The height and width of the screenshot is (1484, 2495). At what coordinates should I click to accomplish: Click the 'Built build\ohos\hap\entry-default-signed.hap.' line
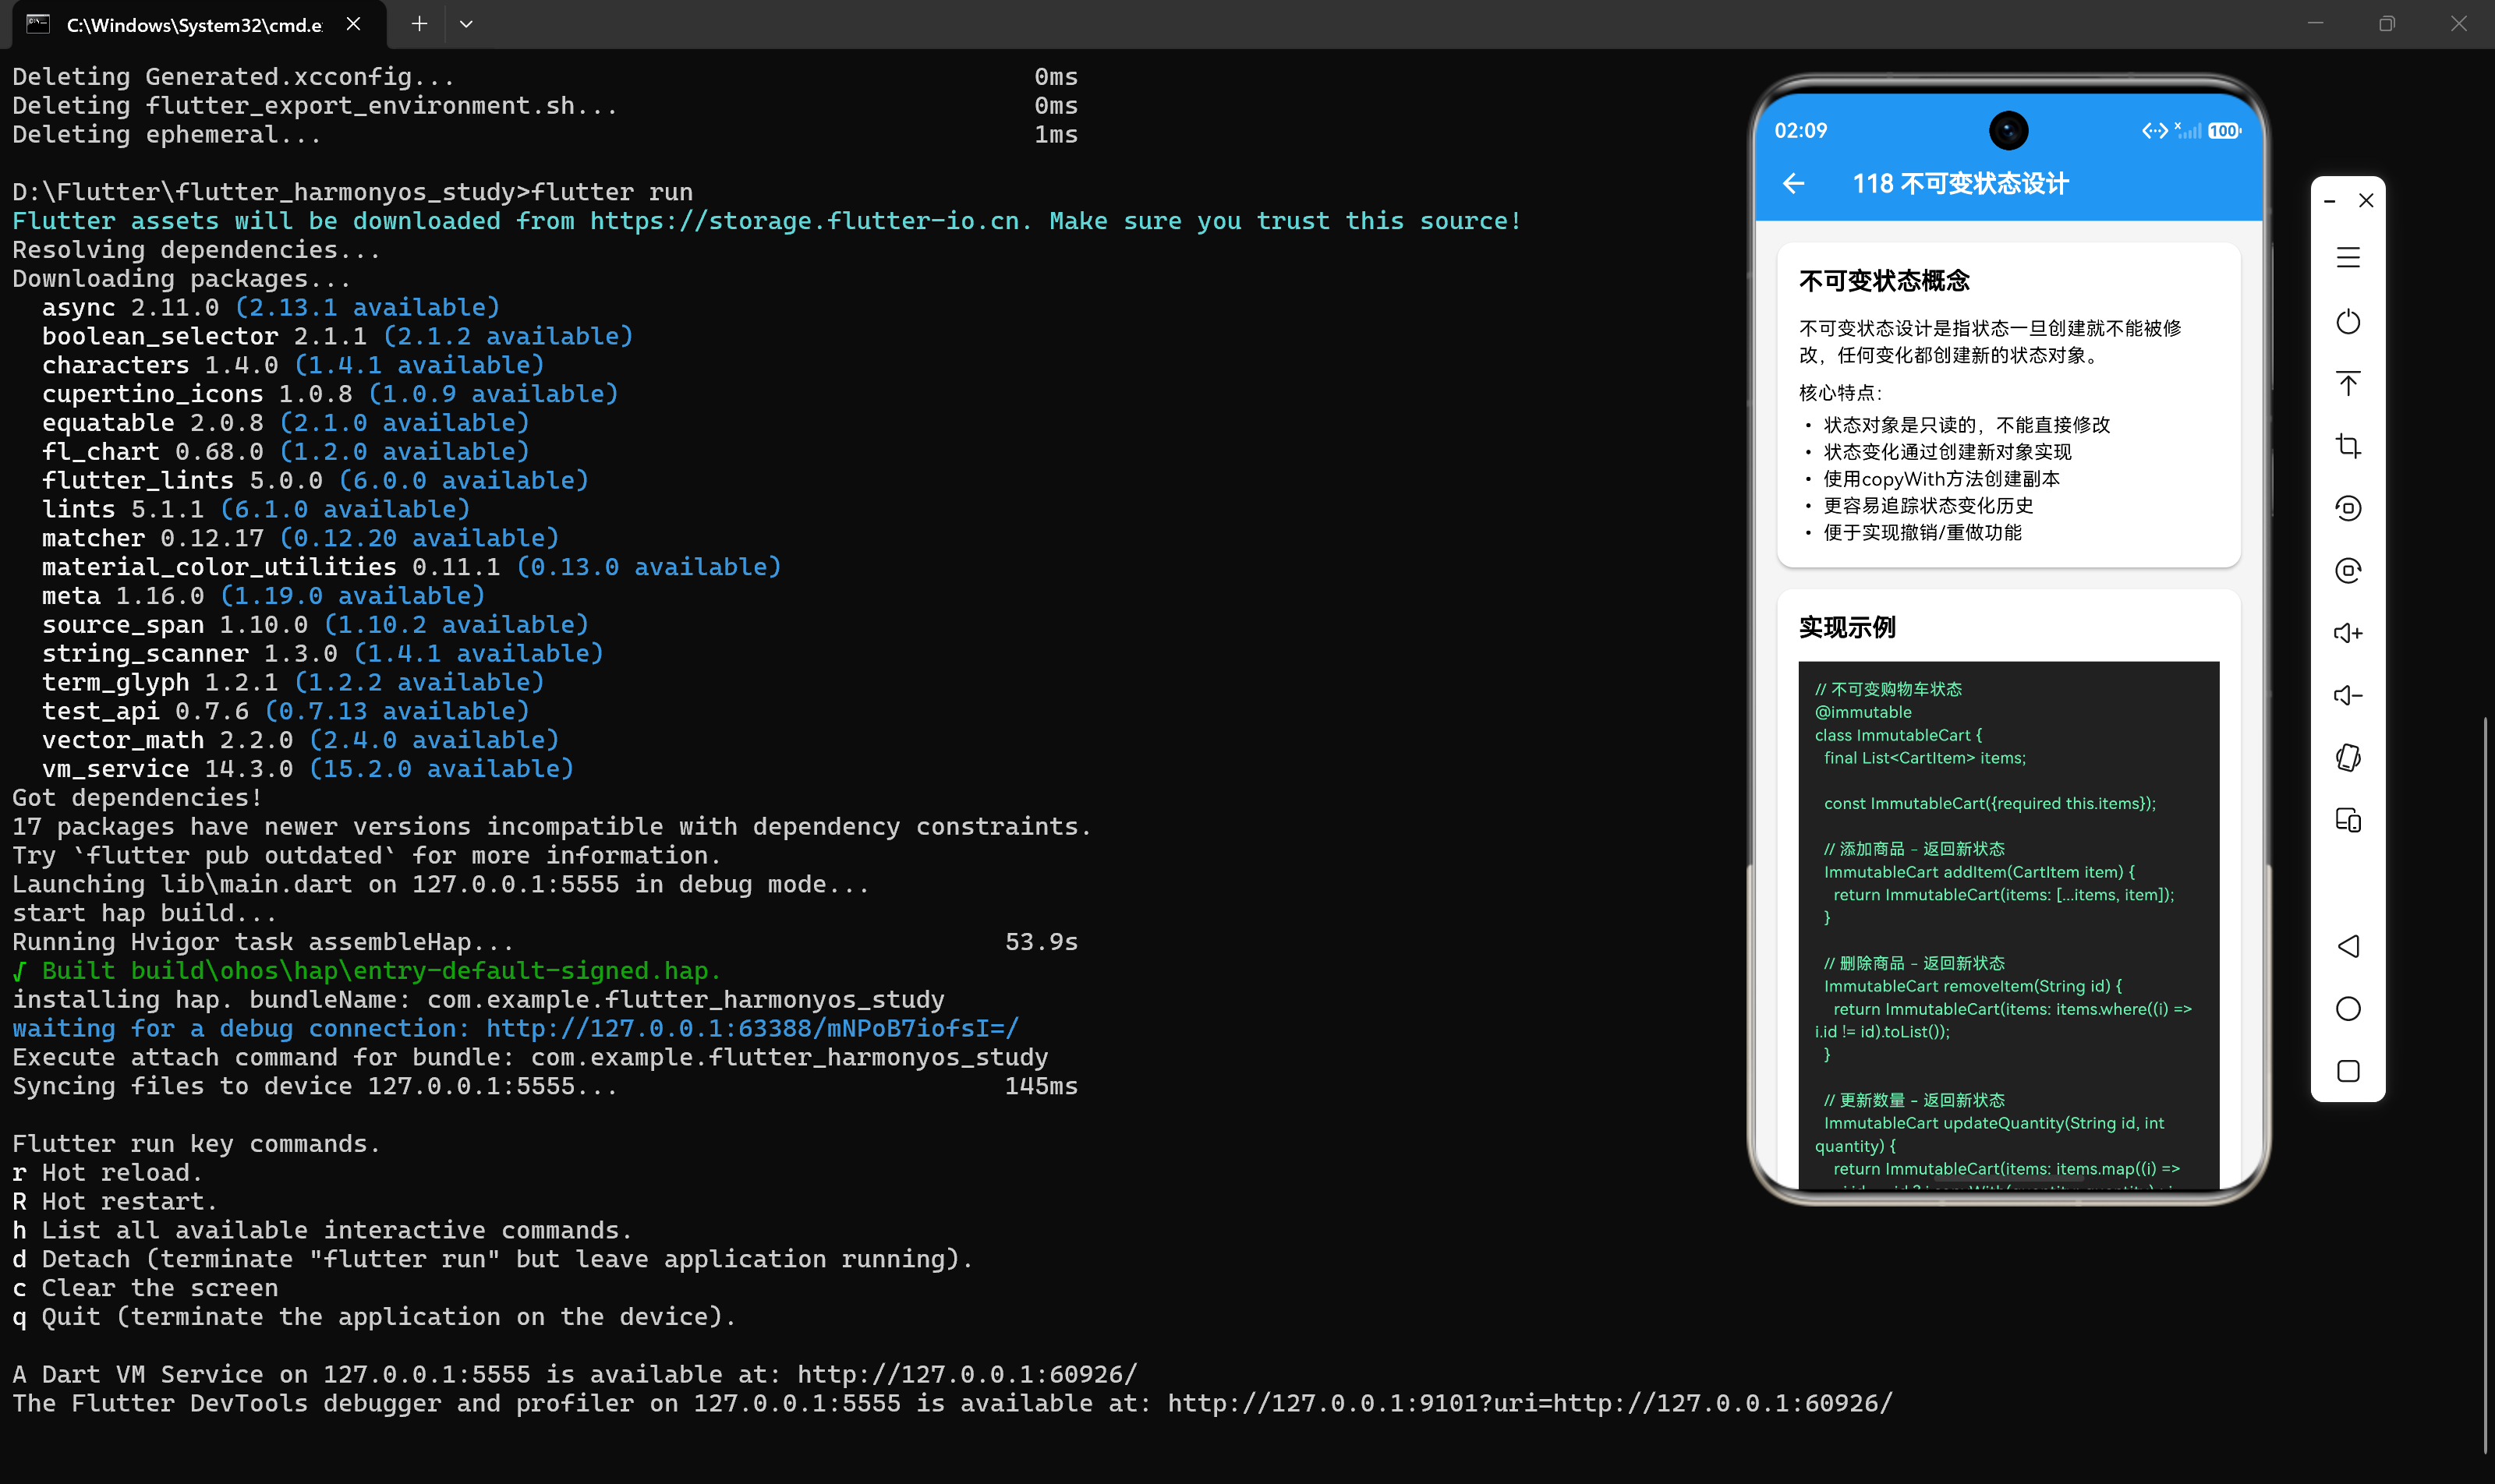pos(366,970)
